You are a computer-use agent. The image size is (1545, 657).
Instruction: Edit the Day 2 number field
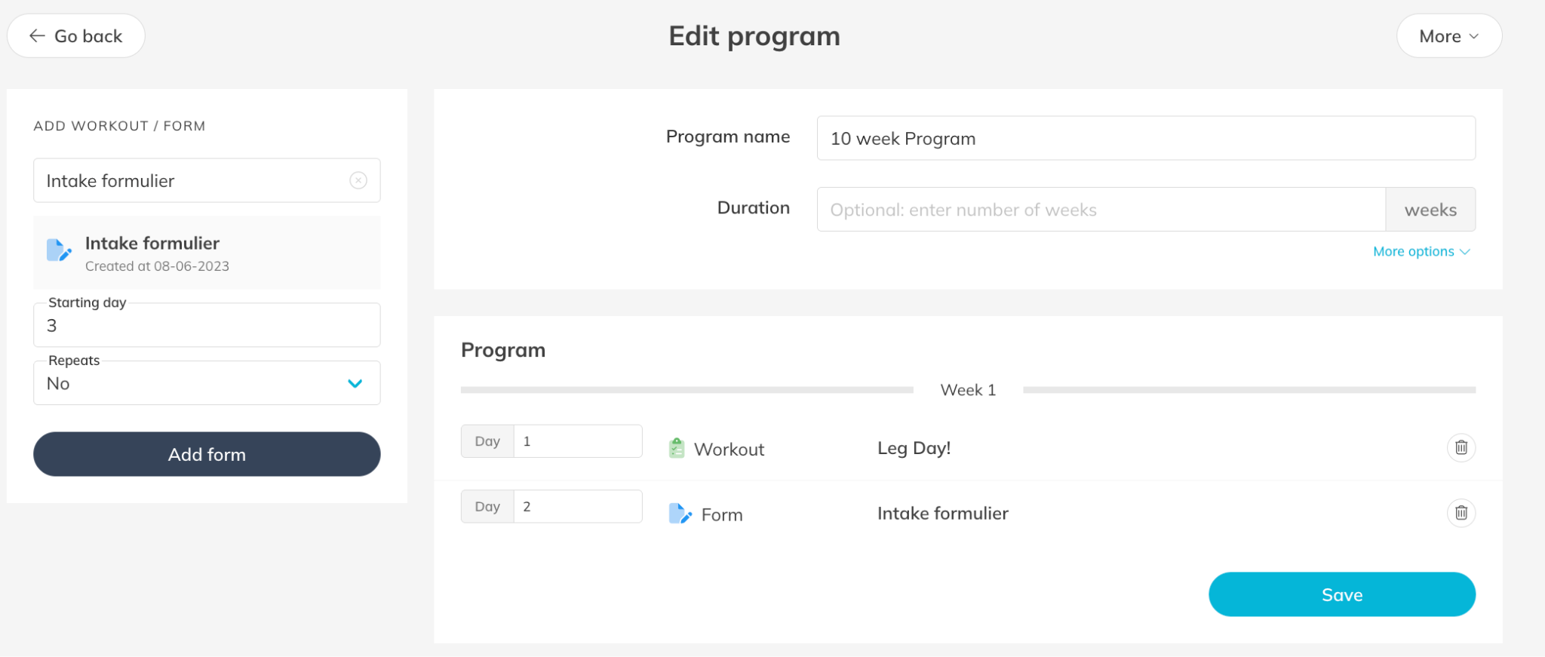coord(577,507)
